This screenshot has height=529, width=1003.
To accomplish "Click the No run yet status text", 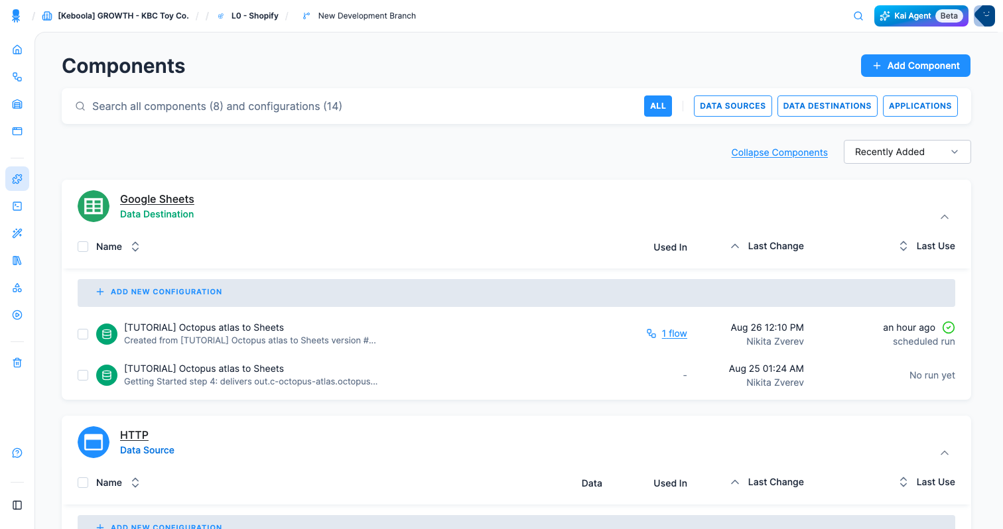I will 932,375.
